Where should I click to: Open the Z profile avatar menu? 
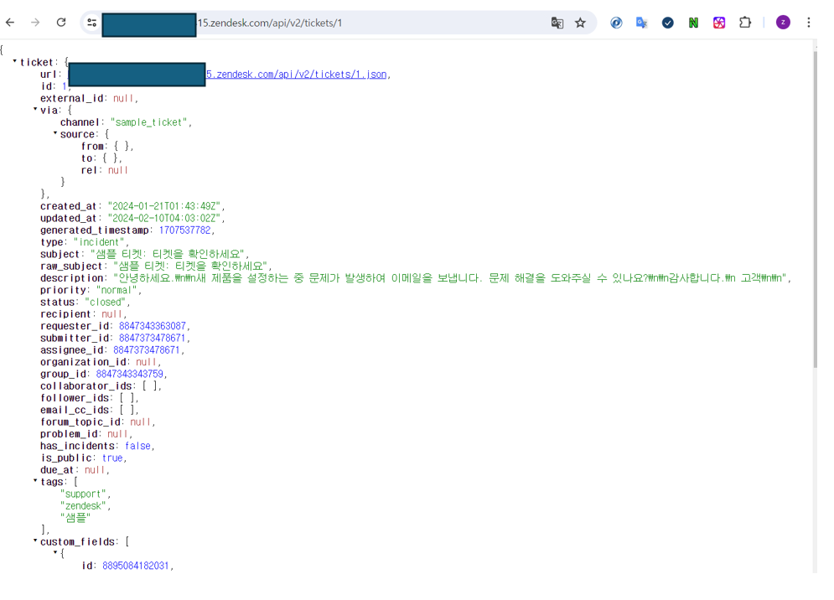click(x=782, y=21)
